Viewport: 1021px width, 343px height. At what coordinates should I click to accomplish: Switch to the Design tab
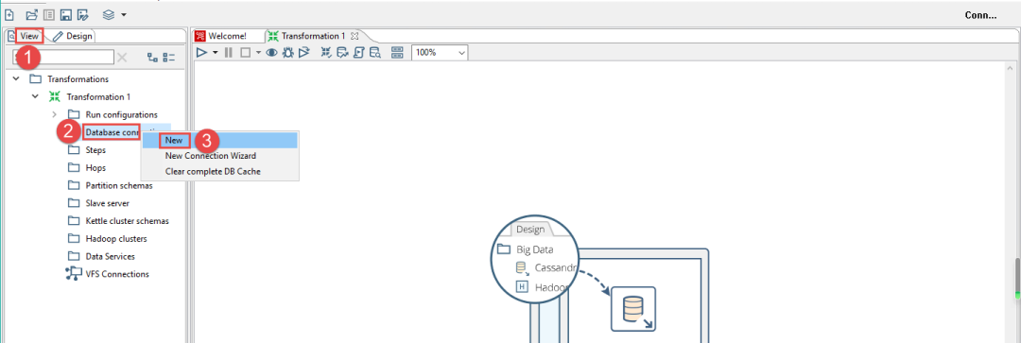point(73,36)
